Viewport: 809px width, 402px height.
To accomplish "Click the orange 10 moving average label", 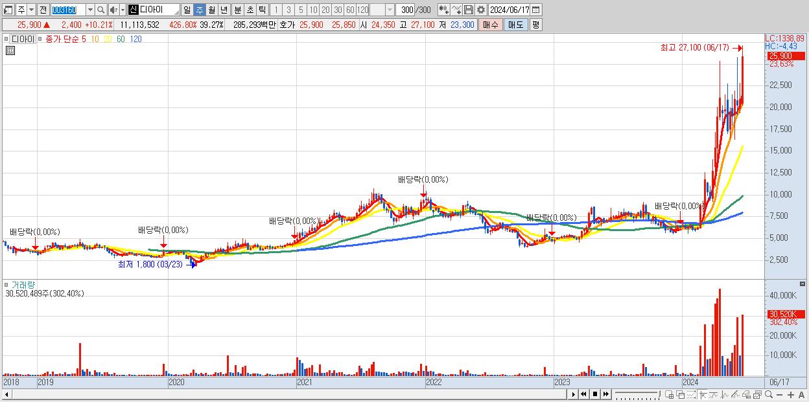I will 95,39.
